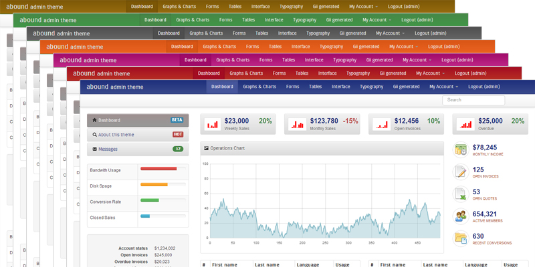
Task: Click the home icon in Dashboard sidebar item
Action: pyautogui.click(x=94, y=120)
